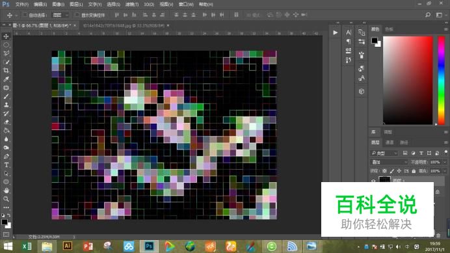
Task: Enable show transform controls checkbox
Action: tap(77, 15)
